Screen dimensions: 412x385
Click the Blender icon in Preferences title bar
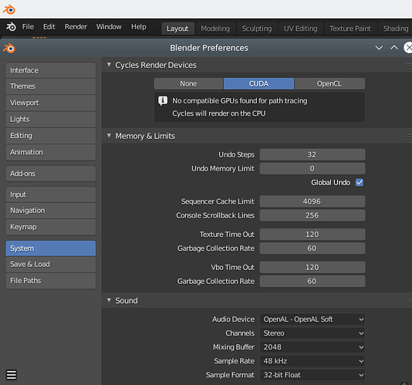(x=9, y=48)
